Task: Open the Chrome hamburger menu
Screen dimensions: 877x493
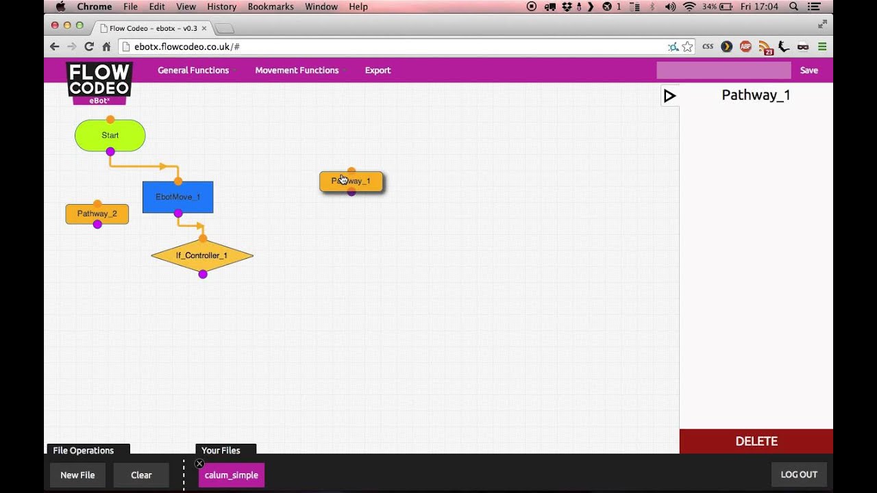Action: pos(822,47)
